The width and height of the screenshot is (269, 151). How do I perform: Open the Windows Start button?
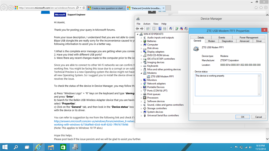point(5,147)
